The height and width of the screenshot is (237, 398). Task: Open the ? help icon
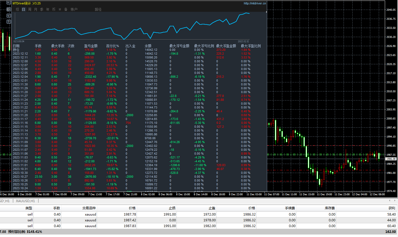[x=9, y=21]
